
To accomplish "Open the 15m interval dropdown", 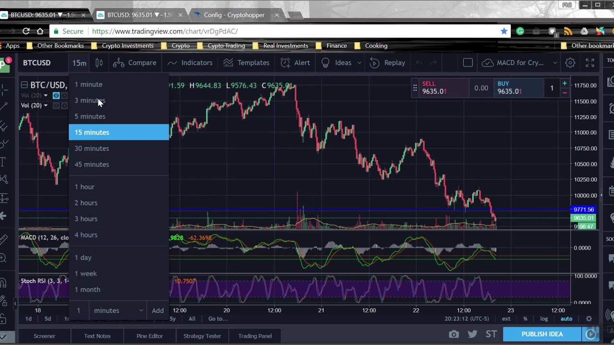I will click(x=79, y=63).
